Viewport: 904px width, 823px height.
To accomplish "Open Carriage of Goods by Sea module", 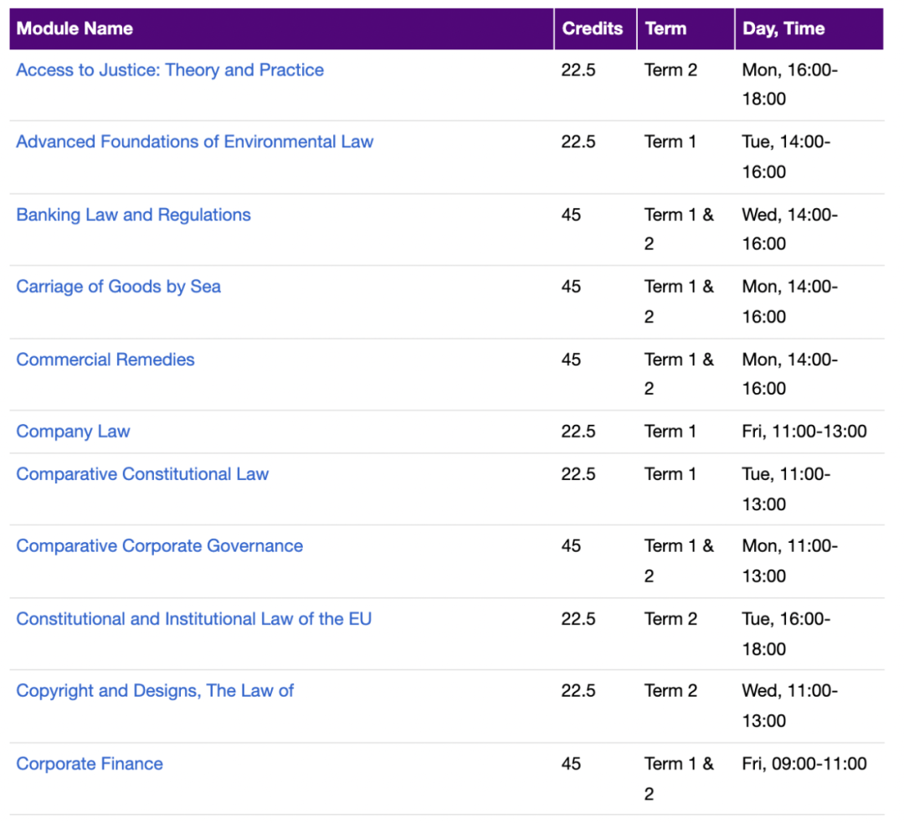I will pyautogui.click(x=118, y=287).
